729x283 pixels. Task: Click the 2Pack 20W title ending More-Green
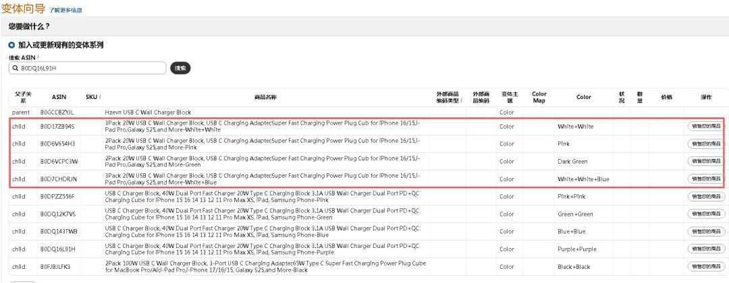point(262,162)
